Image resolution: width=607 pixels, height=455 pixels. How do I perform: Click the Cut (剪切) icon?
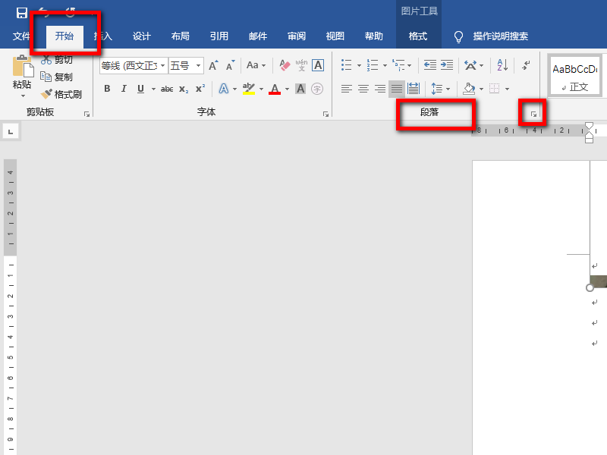pyautogui.click(x=46, y=60)
